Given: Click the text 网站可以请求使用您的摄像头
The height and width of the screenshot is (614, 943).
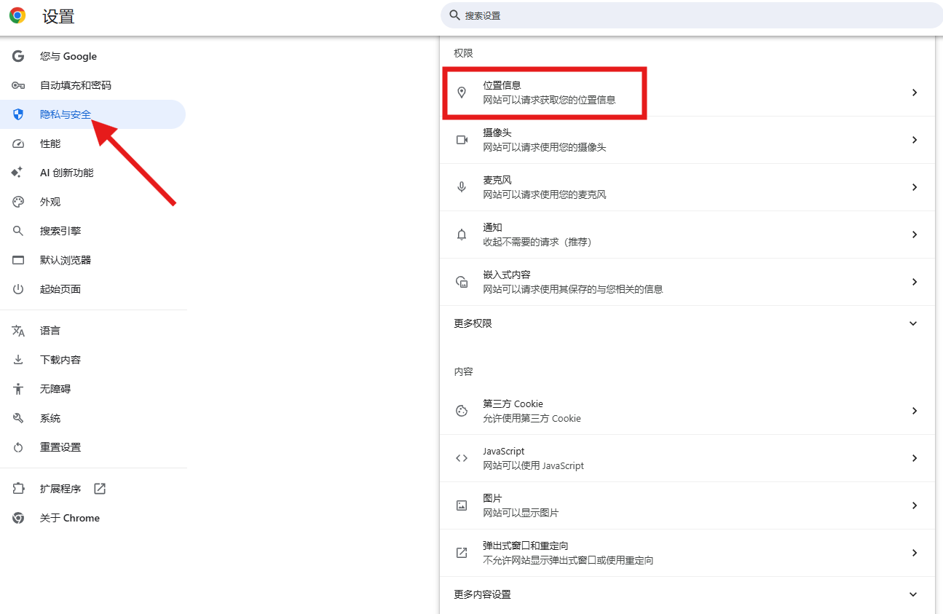Looking at the screenshot, I should [x=545, y=147].
